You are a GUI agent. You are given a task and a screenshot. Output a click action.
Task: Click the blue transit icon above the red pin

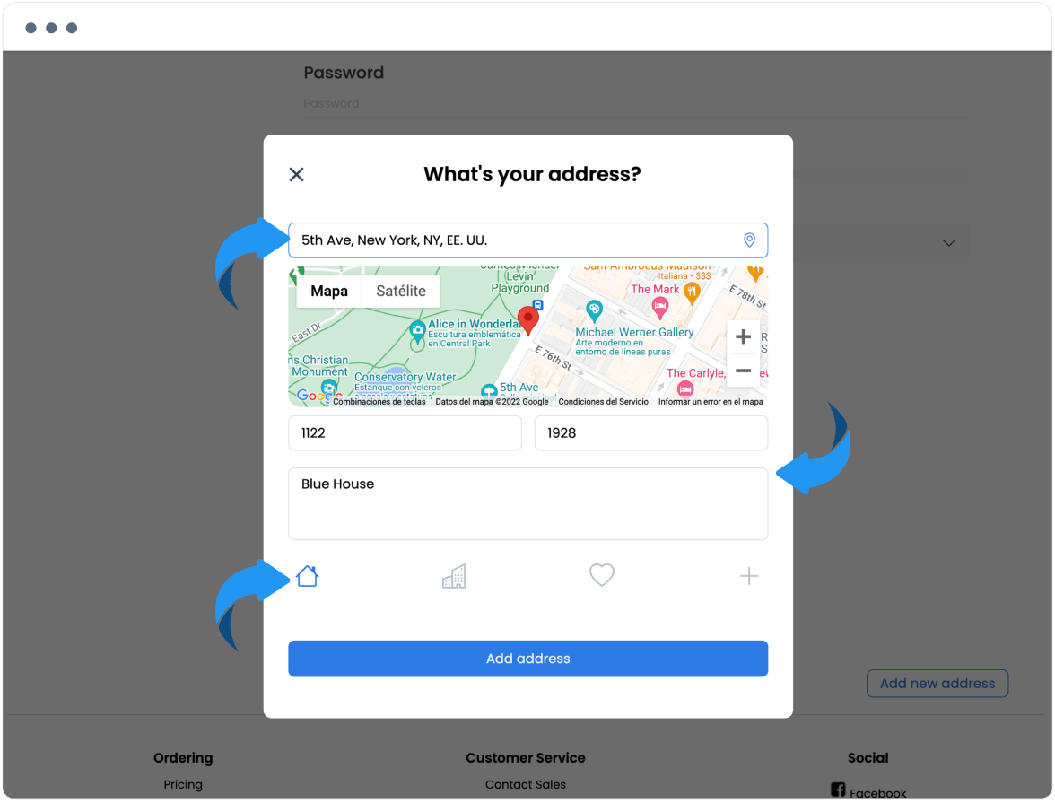point(537,305)
